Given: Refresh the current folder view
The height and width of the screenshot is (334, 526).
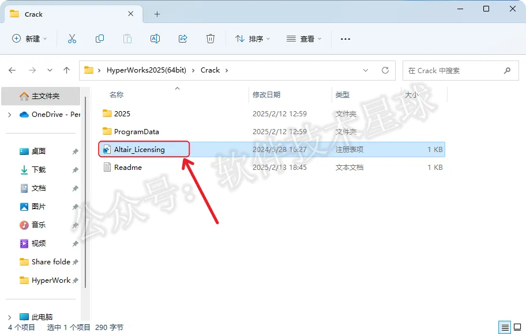Looking at the screenshot, I should tap(385, 70).
